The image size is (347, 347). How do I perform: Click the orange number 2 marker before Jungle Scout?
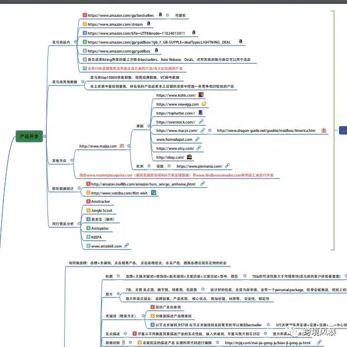tap(88, 210)
